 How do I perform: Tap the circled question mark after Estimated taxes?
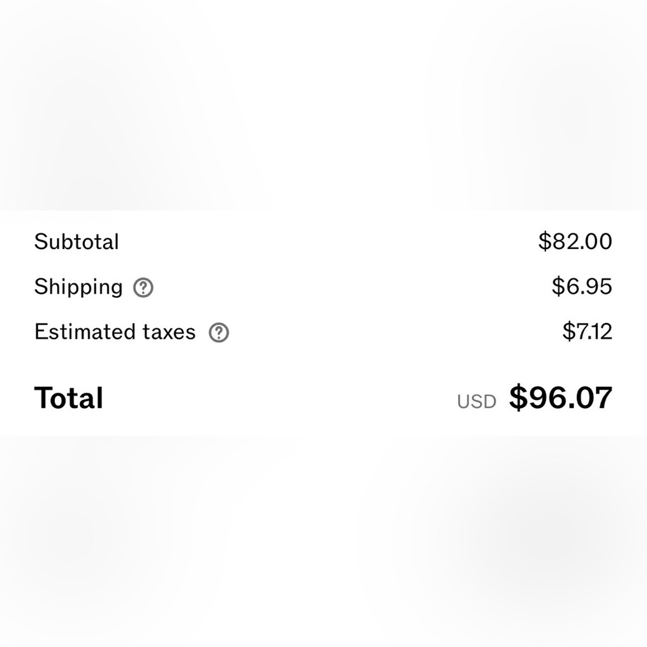click(219, 333)
